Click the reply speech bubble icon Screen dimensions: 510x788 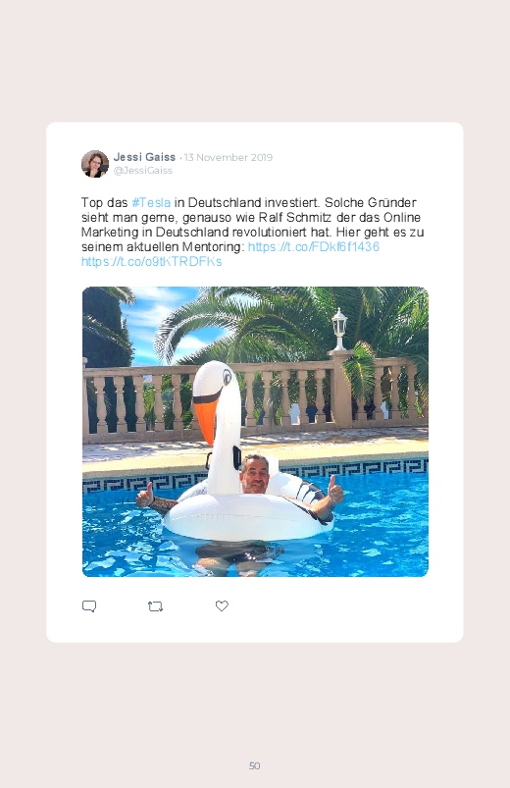(89, 606)
